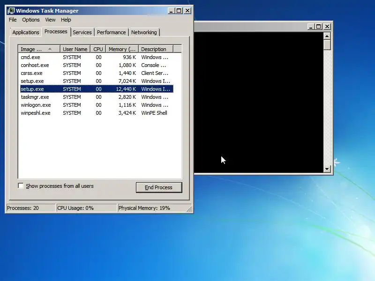Select the taskmgr.exe process
This screenshot has height=281, width=375.
97,97
